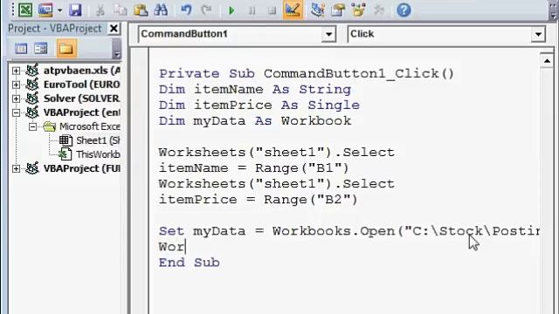
Task: Expand the Solver project node
Action: [16, 99]
